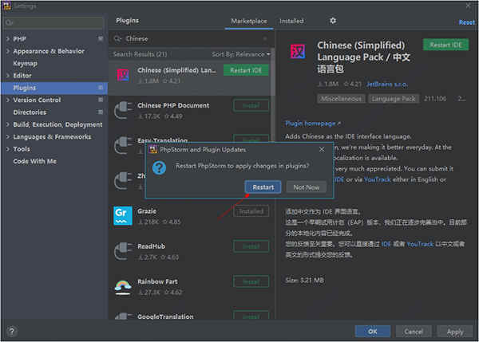479x342 pixels.
Task: Click Restart in the update dialog
Action: point(263,187)
